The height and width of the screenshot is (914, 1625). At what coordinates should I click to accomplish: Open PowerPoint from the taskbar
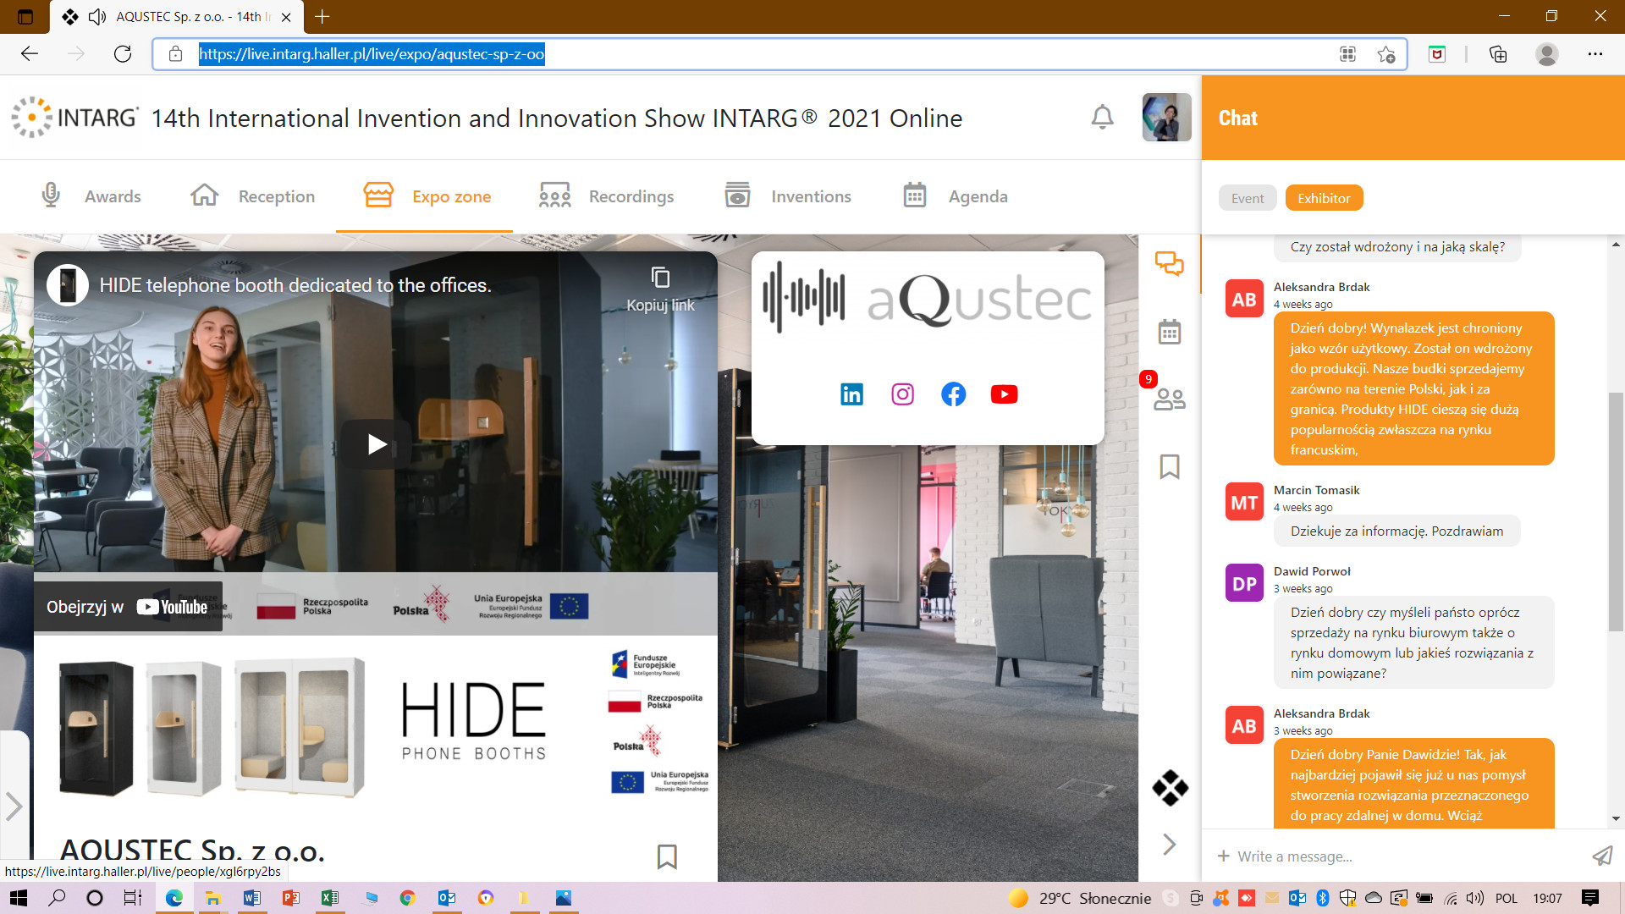pyautogui.click(x=291, y=898)
